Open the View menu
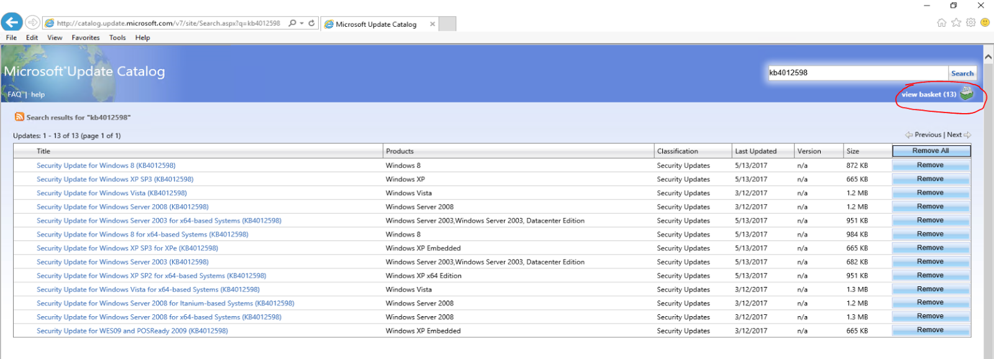 tap(55, 37)
